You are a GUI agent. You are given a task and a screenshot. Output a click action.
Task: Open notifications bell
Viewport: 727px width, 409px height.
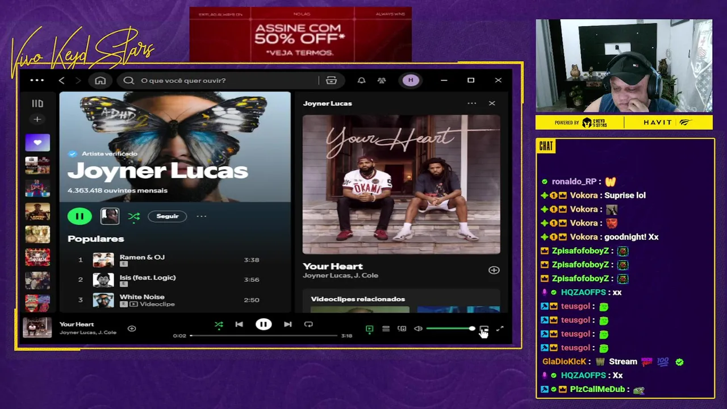click(361, 81)
